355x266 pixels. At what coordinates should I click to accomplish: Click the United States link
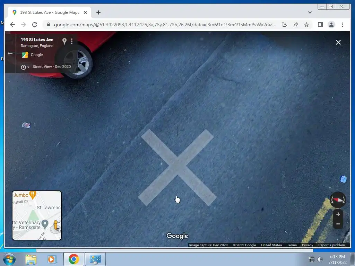(x=271, y=245)
